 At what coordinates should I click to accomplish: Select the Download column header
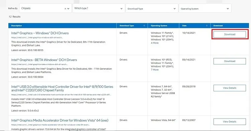218,25
